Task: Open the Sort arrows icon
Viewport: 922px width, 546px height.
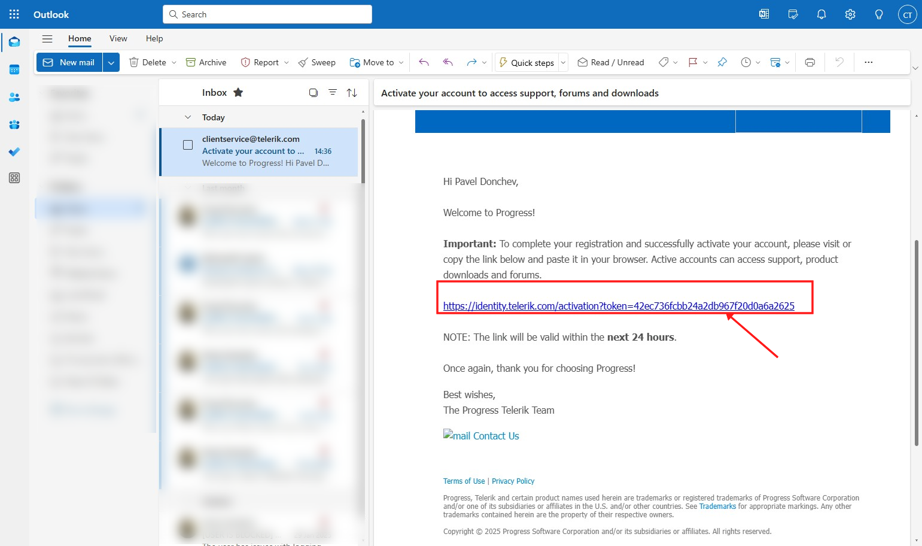Action: click(x=352, y=92)
